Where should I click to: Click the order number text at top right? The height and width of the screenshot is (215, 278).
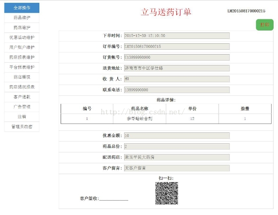pos(246,11)
